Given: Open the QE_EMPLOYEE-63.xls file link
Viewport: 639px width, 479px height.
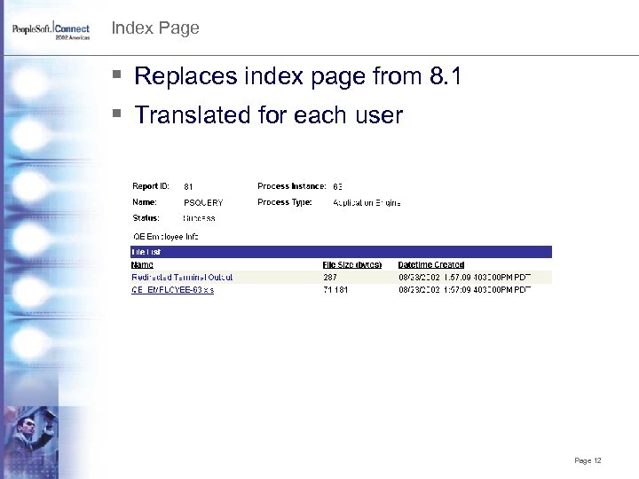Looking at the screenshot, I should (x=172, y=290).
